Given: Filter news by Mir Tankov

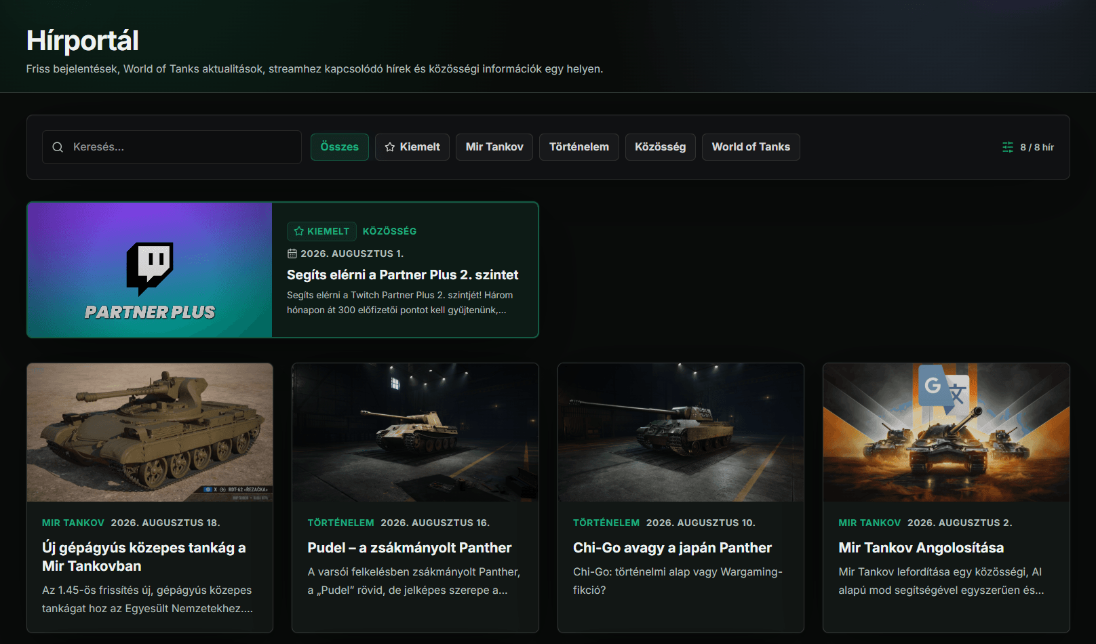Looking at the screenshot, I should 494,147.
